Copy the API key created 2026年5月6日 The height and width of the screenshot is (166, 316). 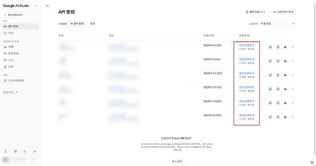(271, 61)
